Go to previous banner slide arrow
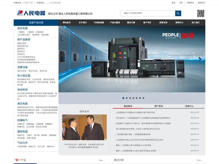The image size is (219, 164). 64,59
